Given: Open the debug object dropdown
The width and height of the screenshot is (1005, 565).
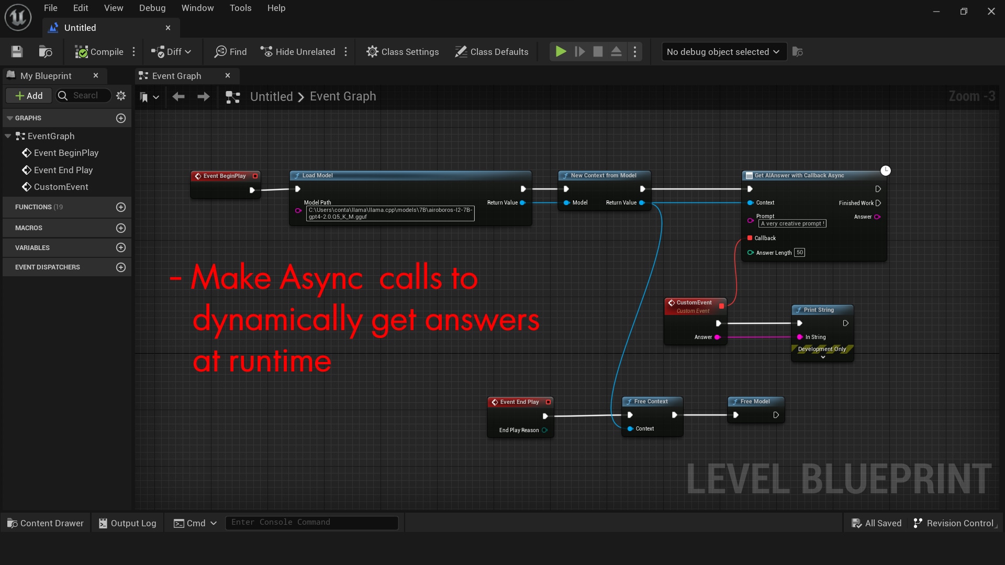Looking at the screenshot, I should (x=723, y=52).
